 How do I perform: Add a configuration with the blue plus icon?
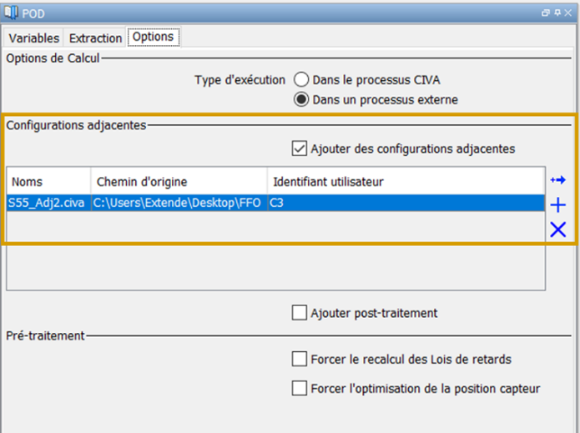pyautogui.click(x=557, y=205)
